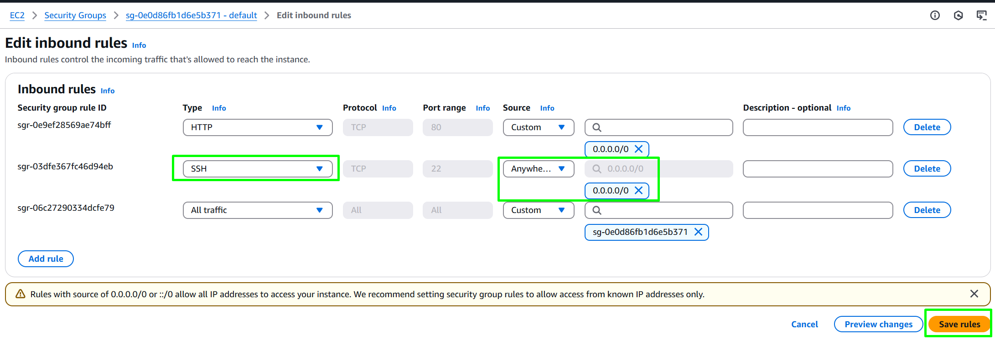Focus description field of SSH rule

(818, 169)
